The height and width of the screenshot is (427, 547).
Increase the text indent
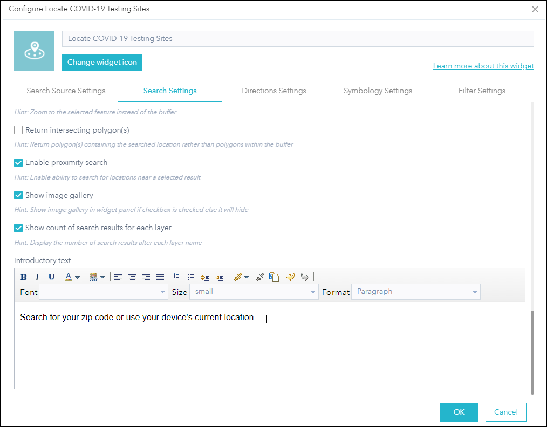(x=205, y=277)
